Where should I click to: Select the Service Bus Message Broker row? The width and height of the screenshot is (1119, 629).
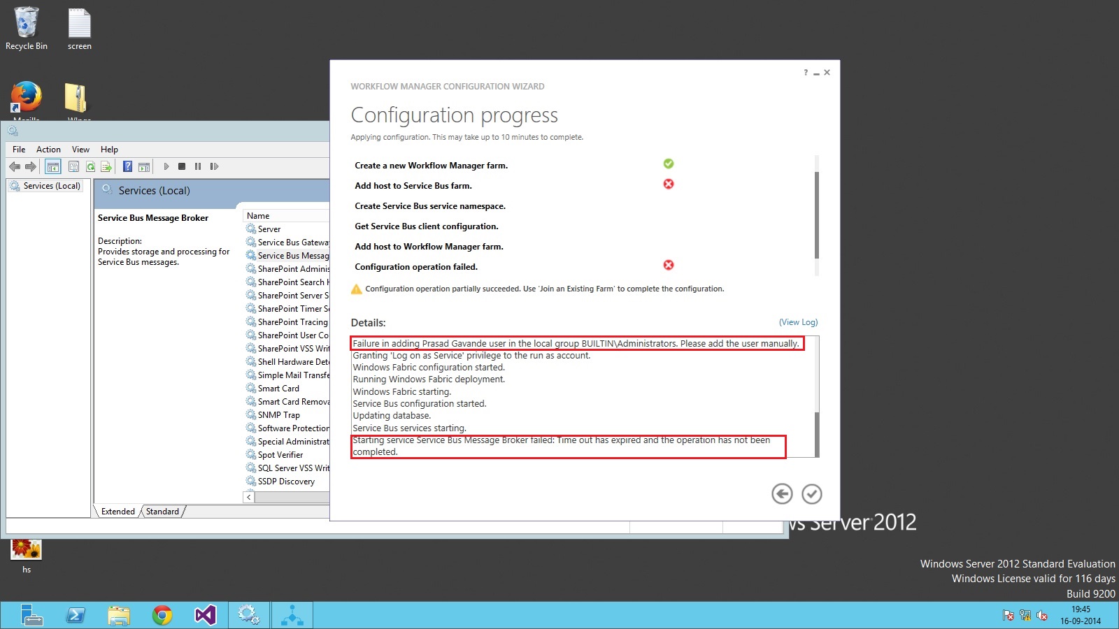click(x=287, y=256)
